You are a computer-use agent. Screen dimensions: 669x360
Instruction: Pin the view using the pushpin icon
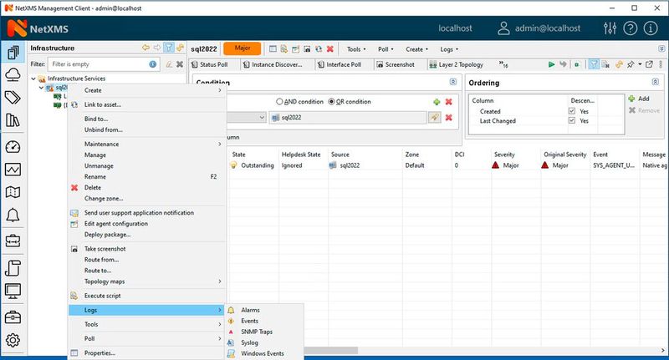coord(631,64)
